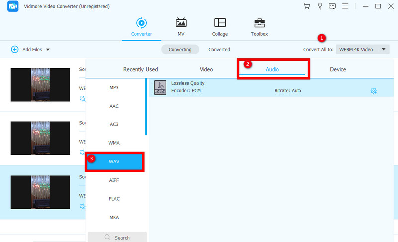Open the Converter module
The height and width of the screenshot is (242, 398).
click(x=142, y=27)
